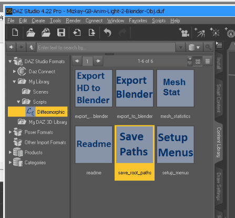
Task: Switch to list view
Action: click(208, 62)
